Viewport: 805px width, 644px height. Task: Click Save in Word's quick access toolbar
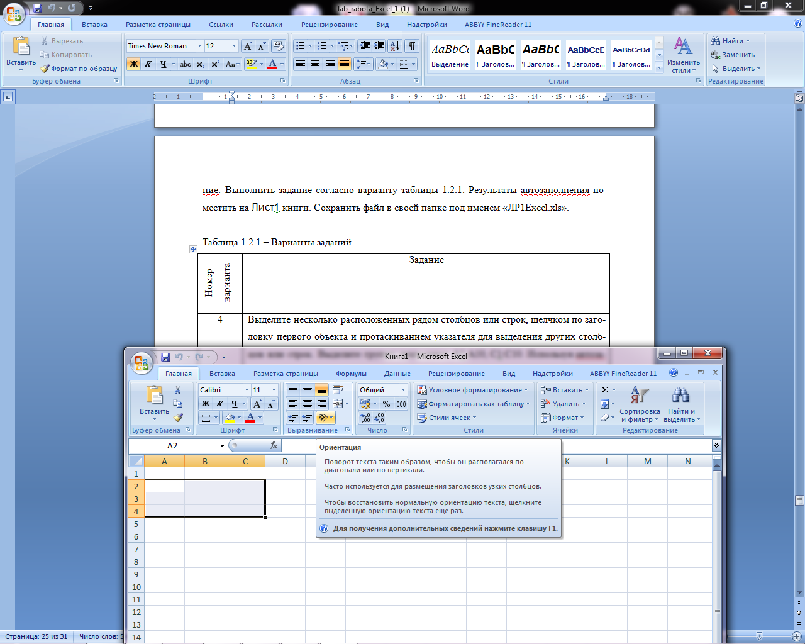(38, 8)
